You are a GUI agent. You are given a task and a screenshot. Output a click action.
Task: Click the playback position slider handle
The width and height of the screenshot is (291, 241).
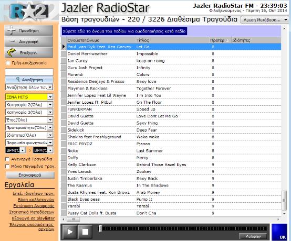point(100,228)
